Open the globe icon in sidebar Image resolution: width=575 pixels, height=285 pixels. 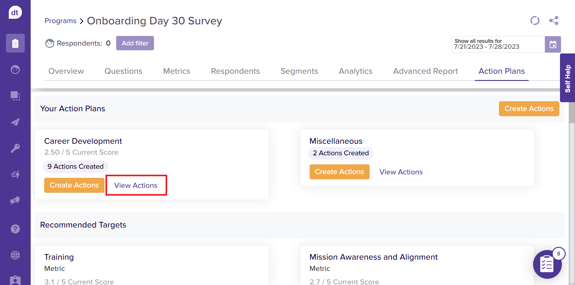(x=15, y=255)
